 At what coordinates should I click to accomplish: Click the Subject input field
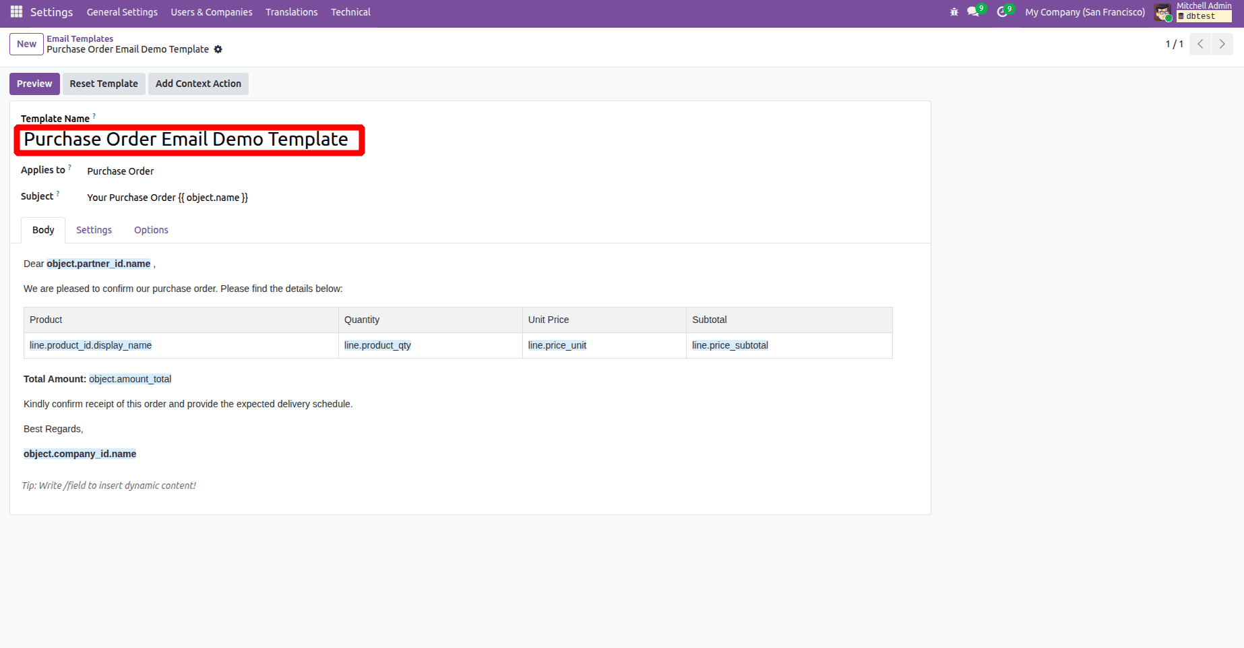168,198
